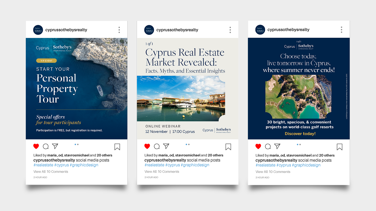
Task: Open stavrosmichael liker under the golf resorts post
Action: coord(299,155)
